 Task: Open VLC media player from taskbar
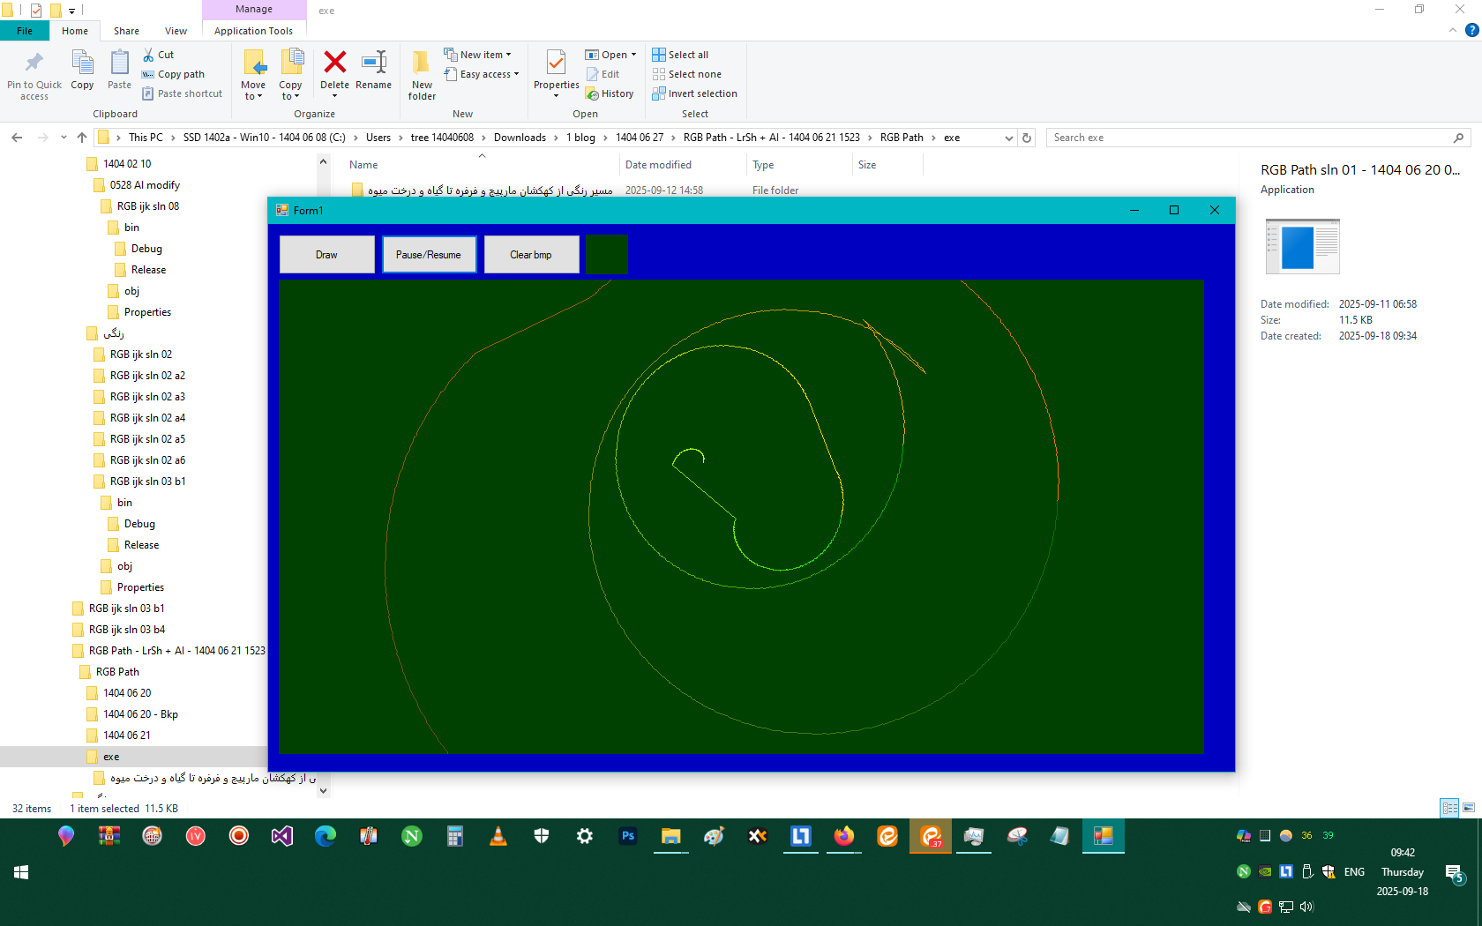click(x=498, y=836)
